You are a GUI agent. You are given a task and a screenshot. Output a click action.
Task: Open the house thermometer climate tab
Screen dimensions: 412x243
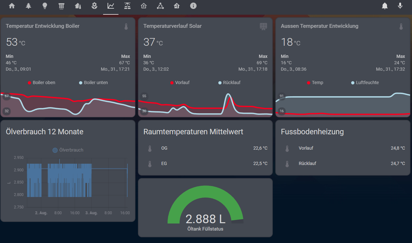(x=78, y=6)
